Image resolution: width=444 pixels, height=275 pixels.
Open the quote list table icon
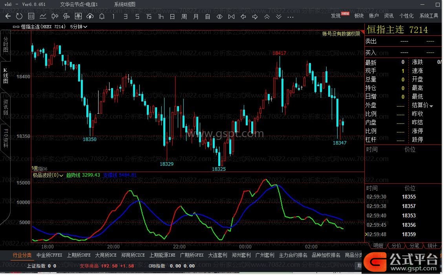pos(31,16)
